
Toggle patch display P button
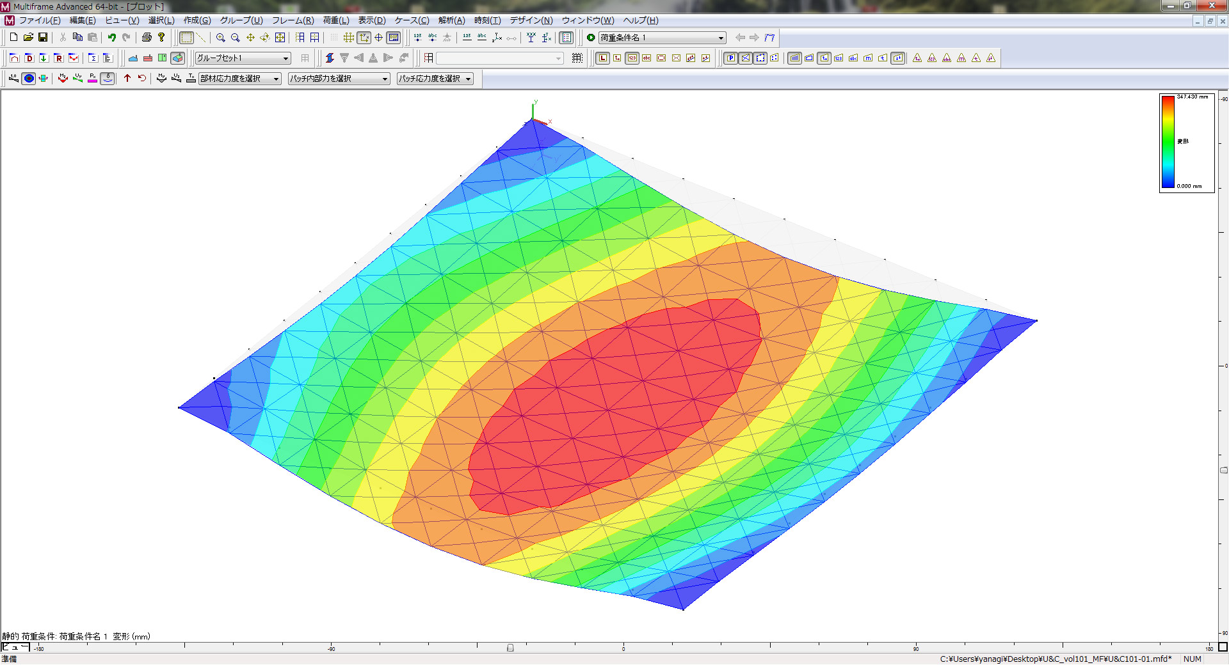coord(731,58)
